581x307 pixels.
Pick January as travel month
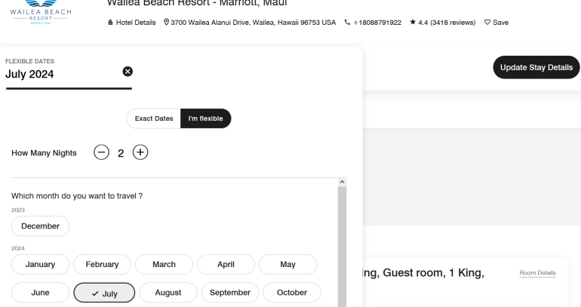[x=40, y=264]
